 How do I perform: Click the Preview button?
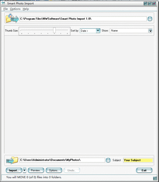coord(36,170)
